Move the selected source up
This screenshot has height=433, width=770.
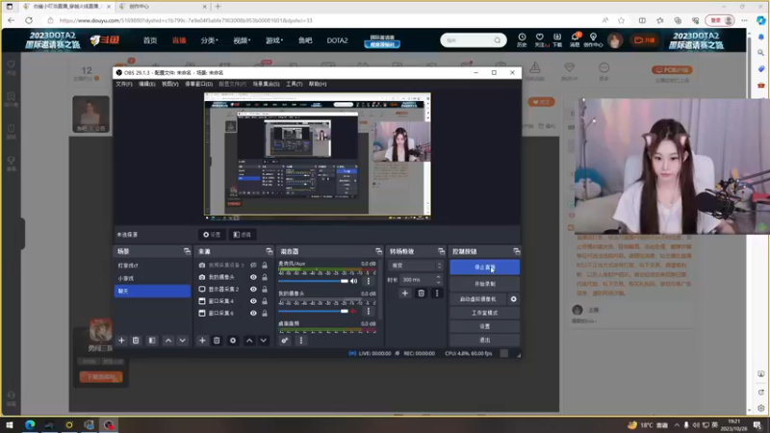pos(249,341)
